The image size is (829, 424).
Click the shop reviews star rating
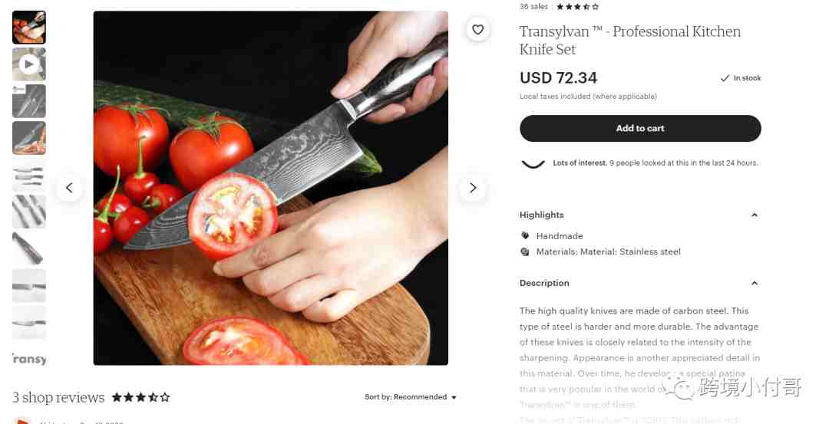[x=140, y=397]
